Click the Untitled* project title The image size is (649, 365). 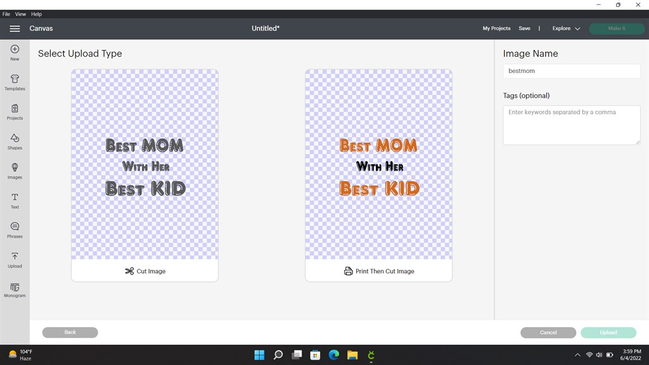click(x=266, y=29)
